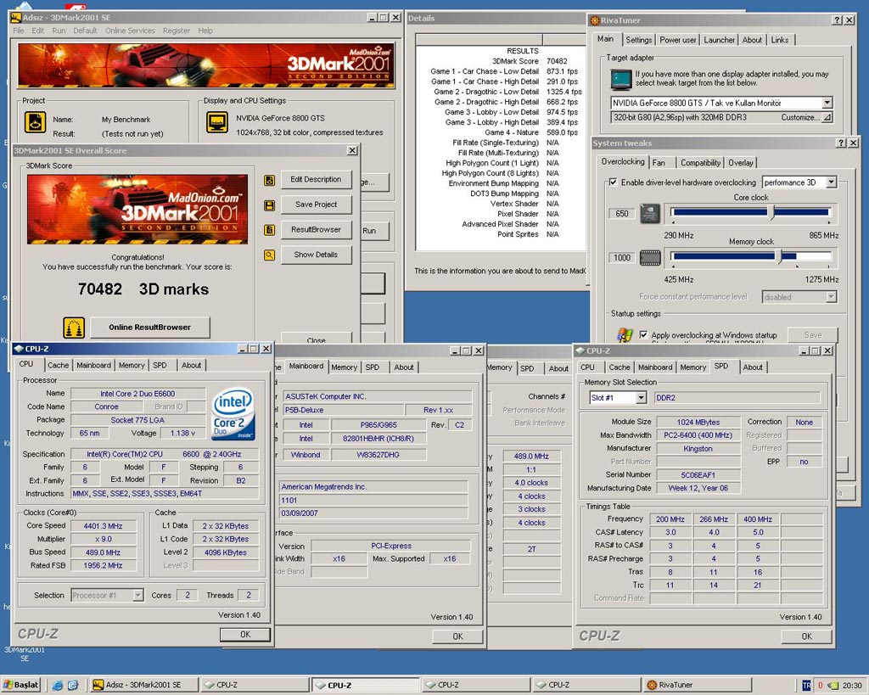The width and height of the screenshot is (869, 695).
Task: Click the Intel Core 2 Duo logo
Action: pyautogui.click(x=233, y=413)
